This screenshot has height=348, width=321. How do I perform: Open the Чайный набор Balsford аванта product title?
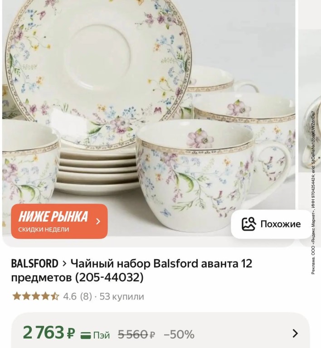coord(131,271)
